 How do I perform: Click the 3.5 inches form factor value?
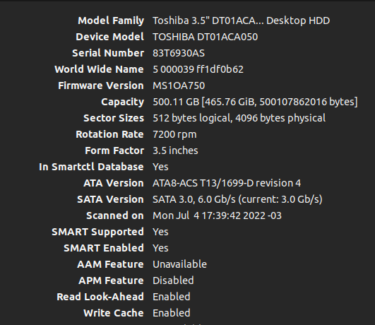coord(175,150)
